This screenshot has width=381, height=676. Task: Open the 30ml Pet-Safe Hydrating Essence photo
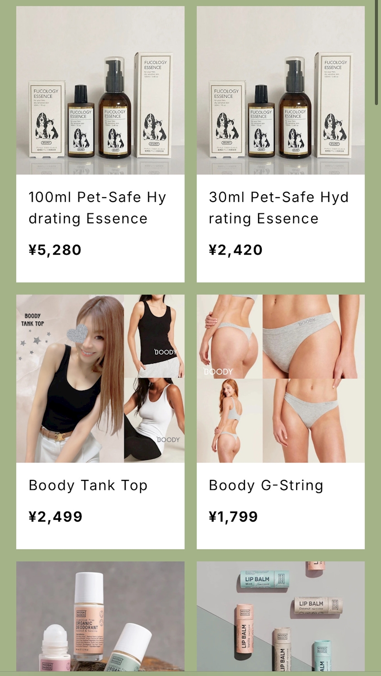pyautogui.click(x=281, y=90)
